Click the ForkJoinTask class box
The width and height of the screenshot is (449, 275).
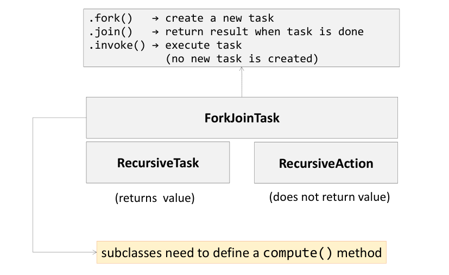242,117
